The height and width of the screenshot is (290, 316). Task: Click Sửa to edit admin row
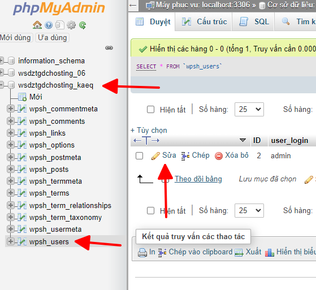(x=169, y=155)
